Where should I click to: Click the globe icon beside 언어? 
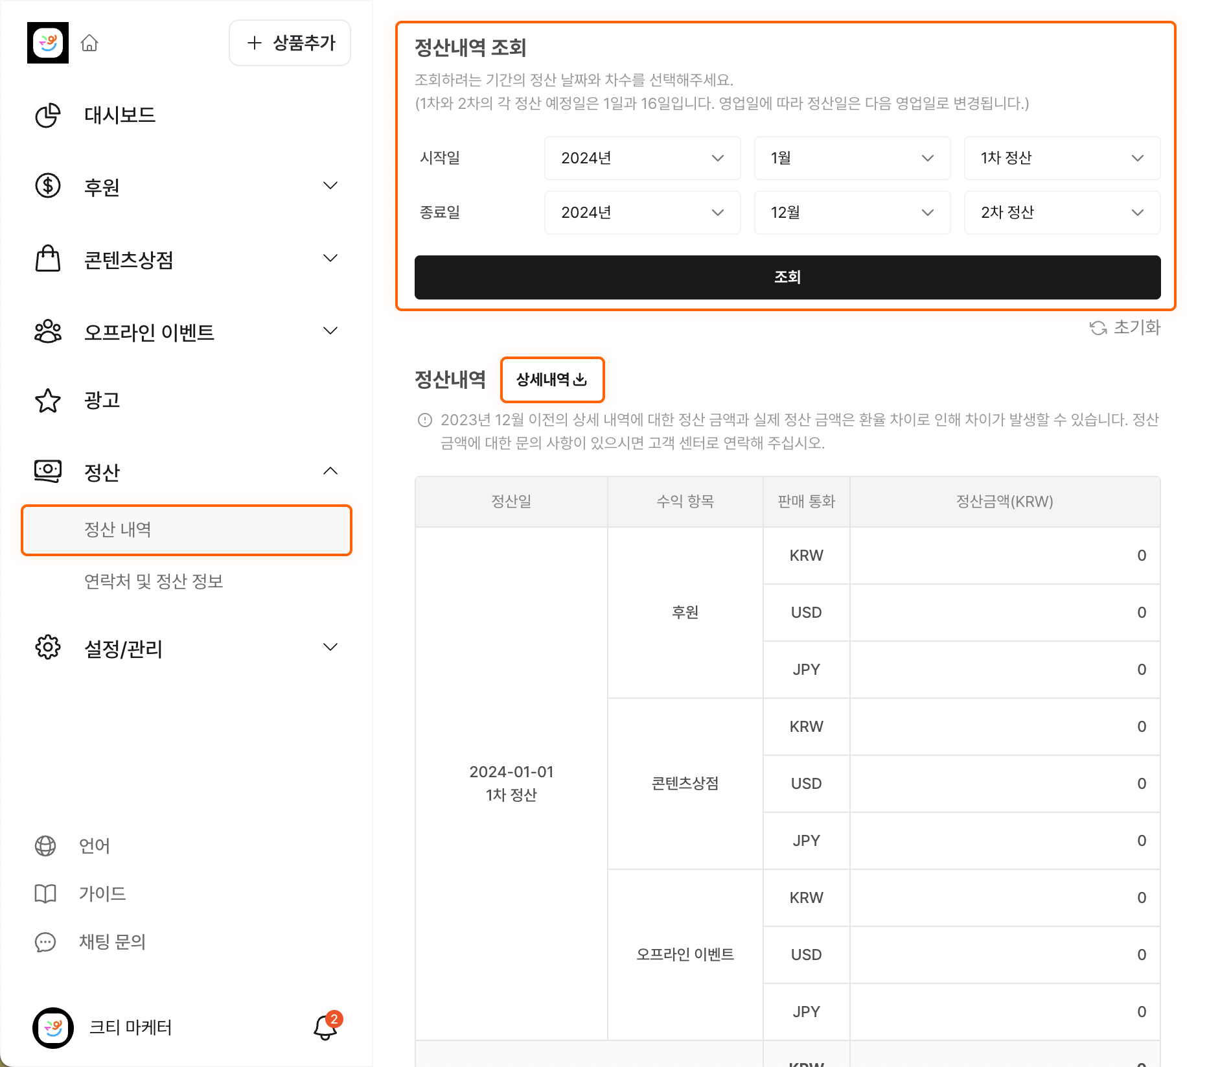(x=45, y=846)
